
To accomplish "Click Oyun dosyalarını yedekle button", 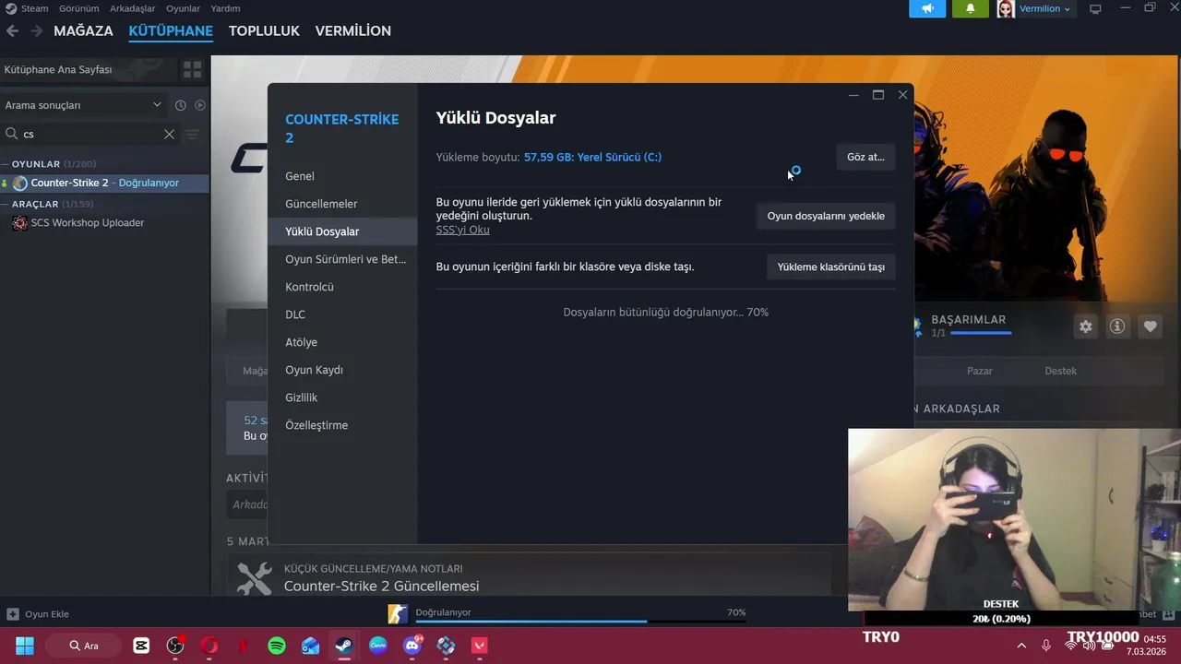I will pyautogui.click(x=826, y=216).
